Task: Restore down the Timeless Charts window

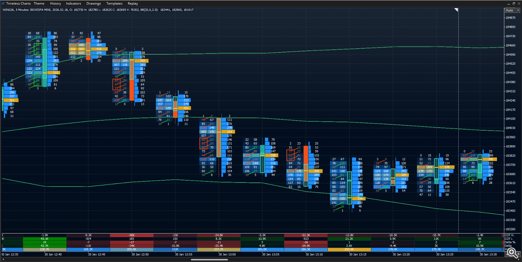Action: [x=513, y=3]
